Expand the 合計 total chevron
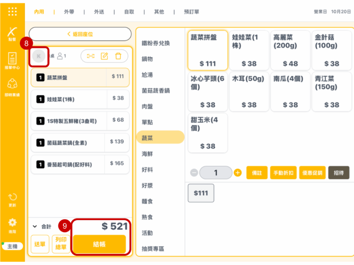 [x=35, y=227]
